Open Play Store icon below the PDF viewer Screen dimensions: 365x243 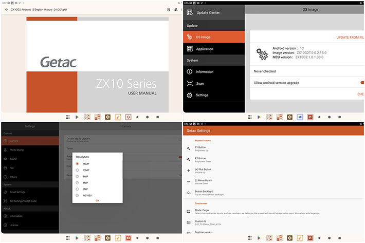coord(77,117)
